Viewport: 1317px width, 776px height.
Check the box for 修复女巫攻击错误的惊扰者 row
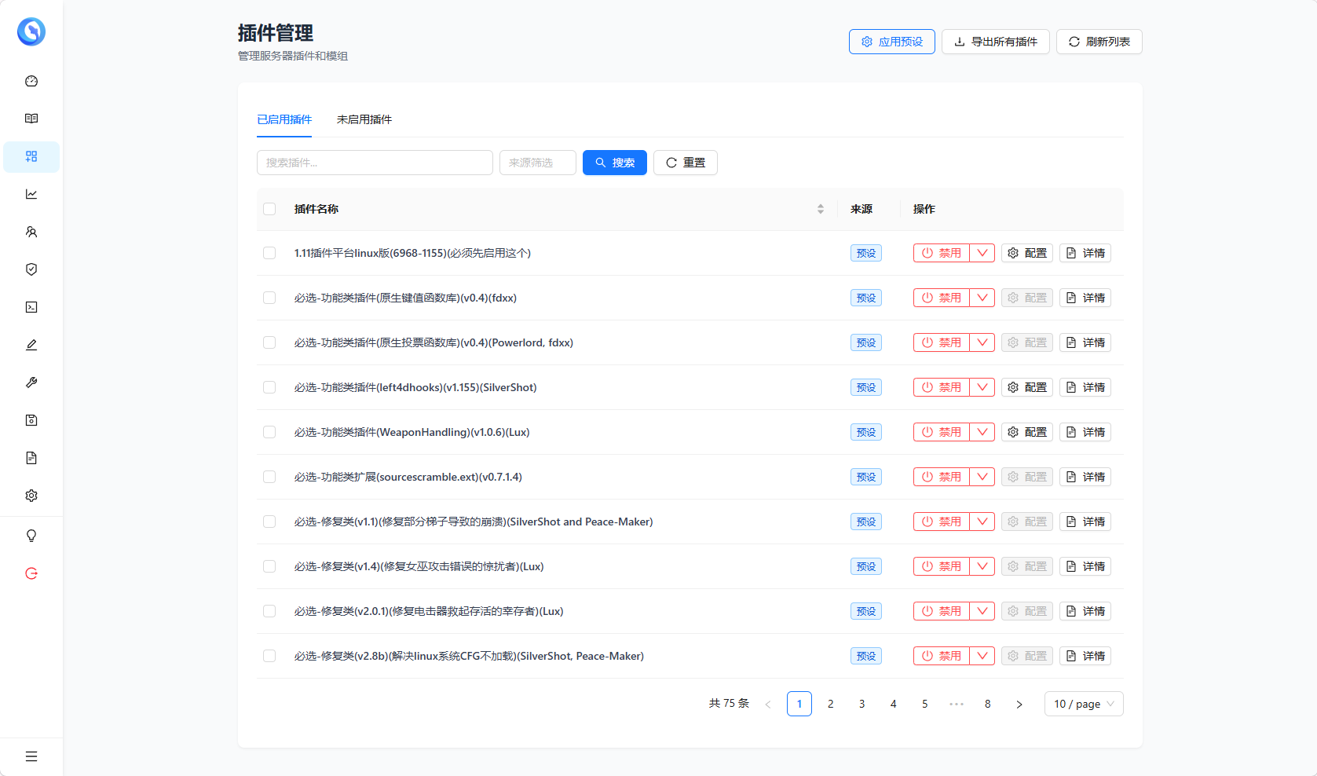tap(269, 566)
